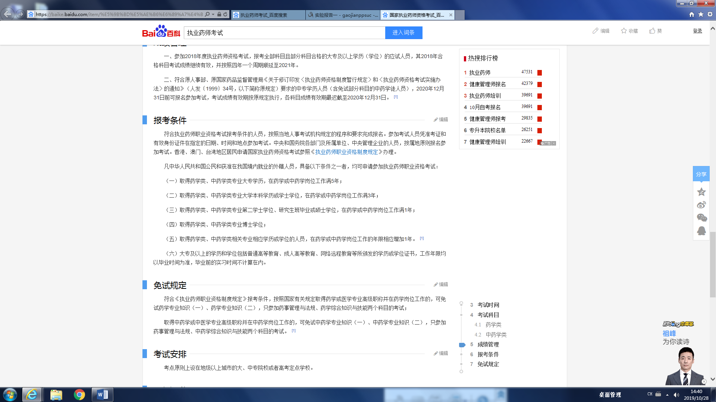This screenshot has width=716, height=402.
Task: Click the pencil 编辑 icon beside 报考条件
Action: (436, 120)
